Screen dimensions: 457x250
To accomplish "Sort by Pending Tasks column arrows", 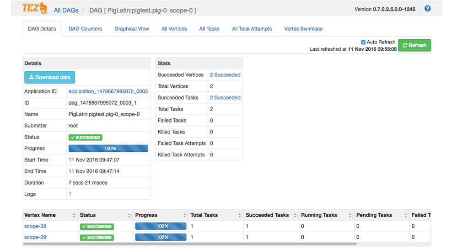I will click(406, 215).
